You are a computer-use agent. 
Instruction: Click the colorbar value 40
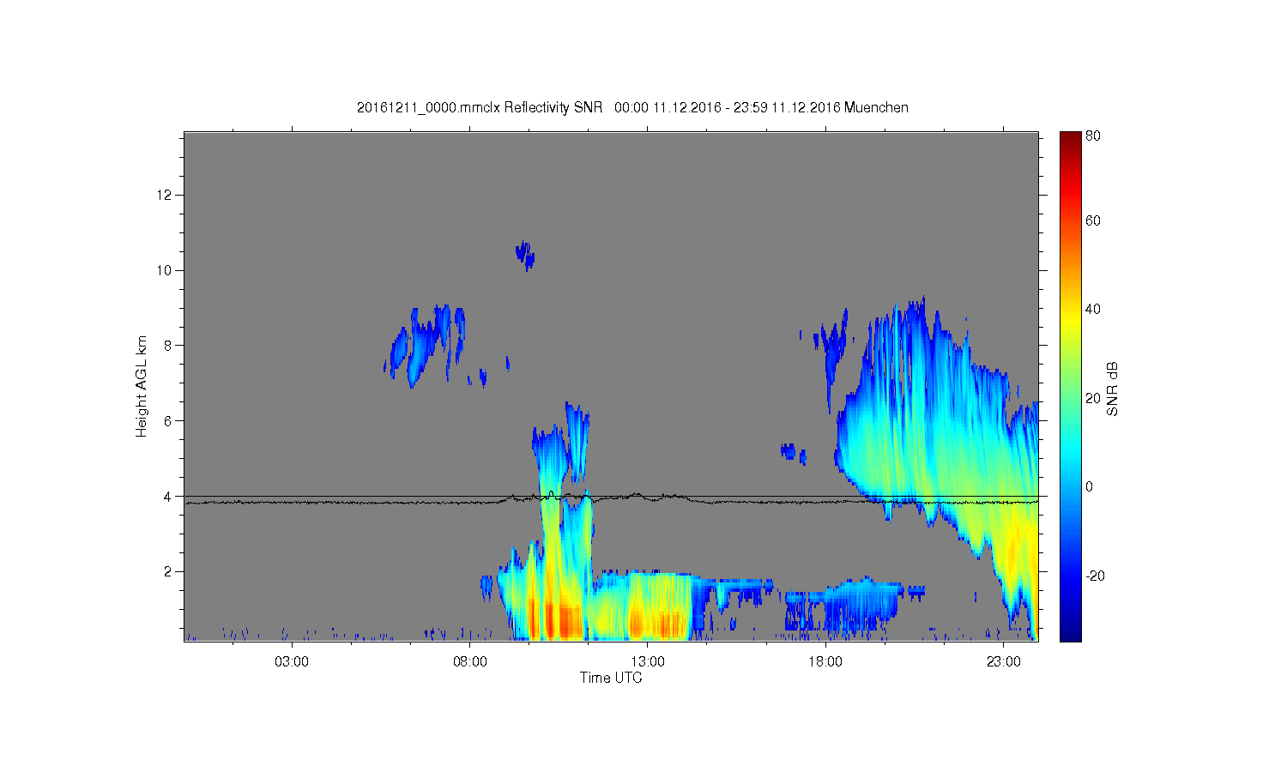[1093, 309]
